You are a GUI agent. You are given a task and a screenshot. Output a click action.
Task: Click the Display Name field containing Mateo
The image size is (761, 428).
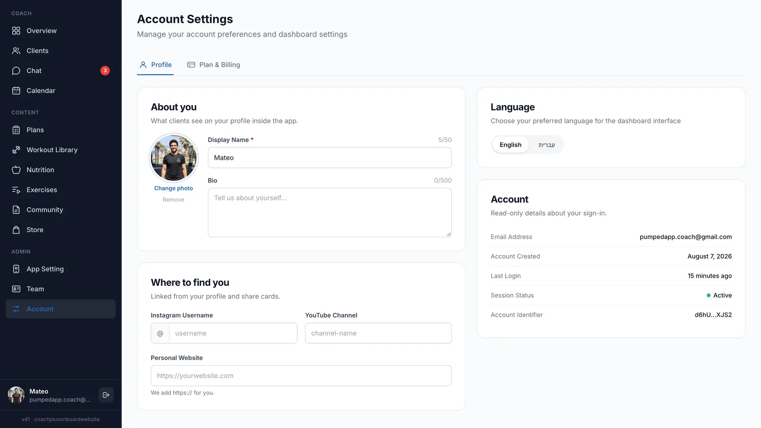[330, 158]
